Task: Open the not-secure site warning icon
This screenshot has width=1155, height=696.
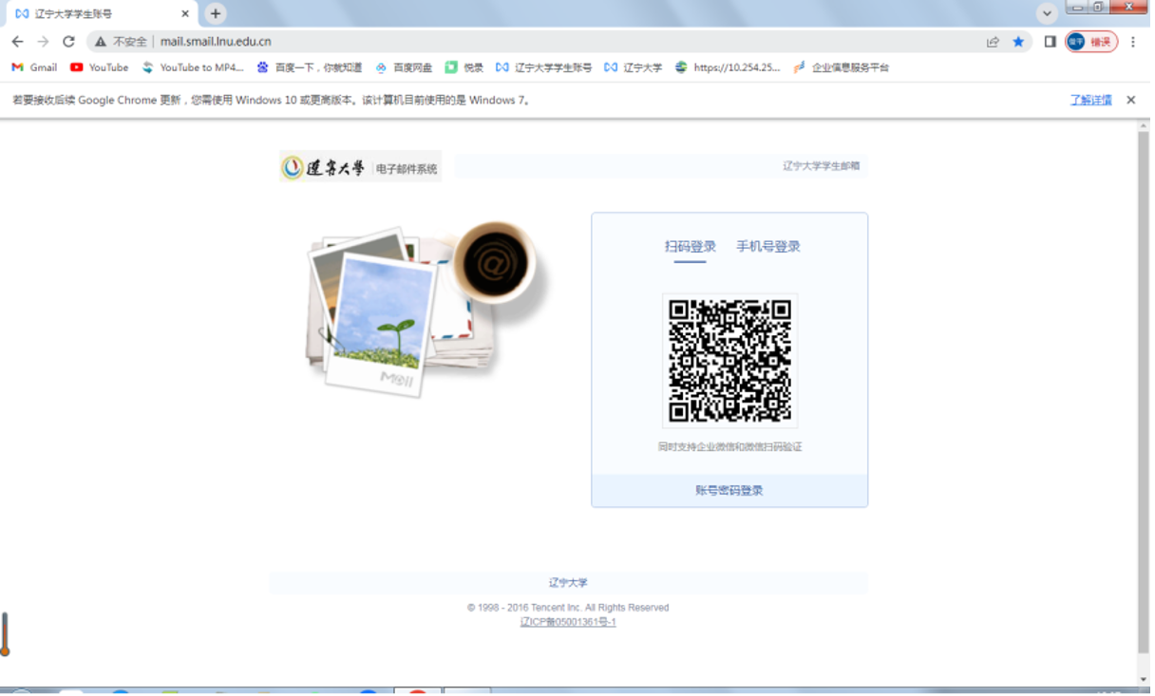Action: point(101,42)
